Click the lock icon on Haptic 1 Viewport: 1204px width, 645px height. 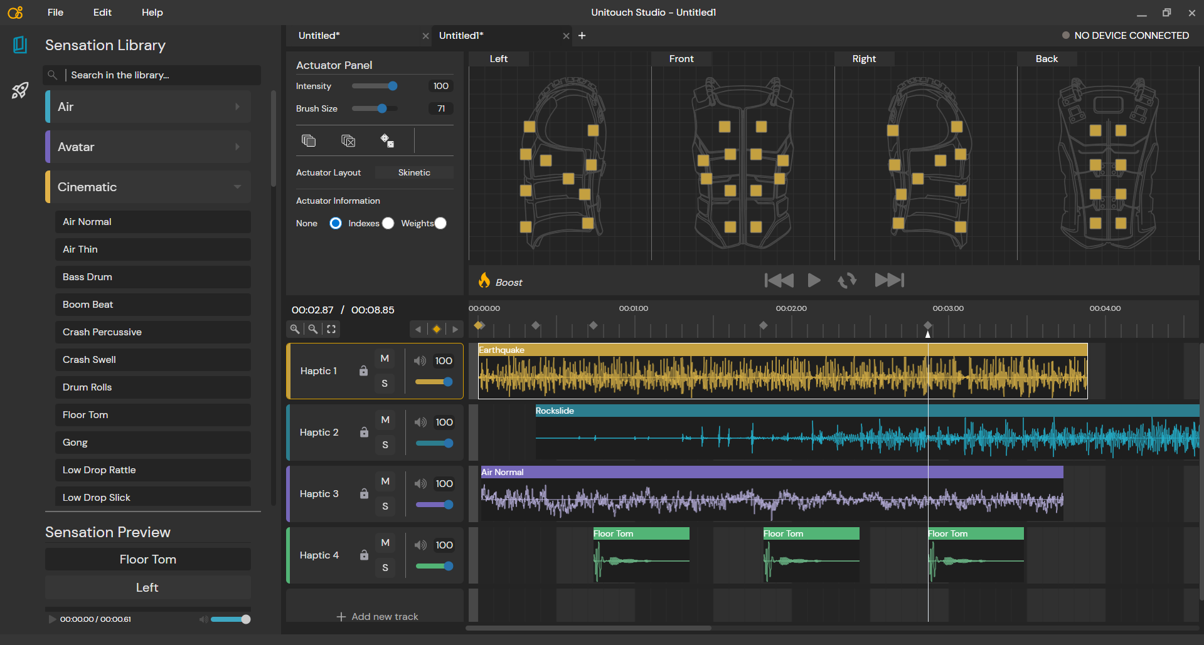[x=363, y=371]
